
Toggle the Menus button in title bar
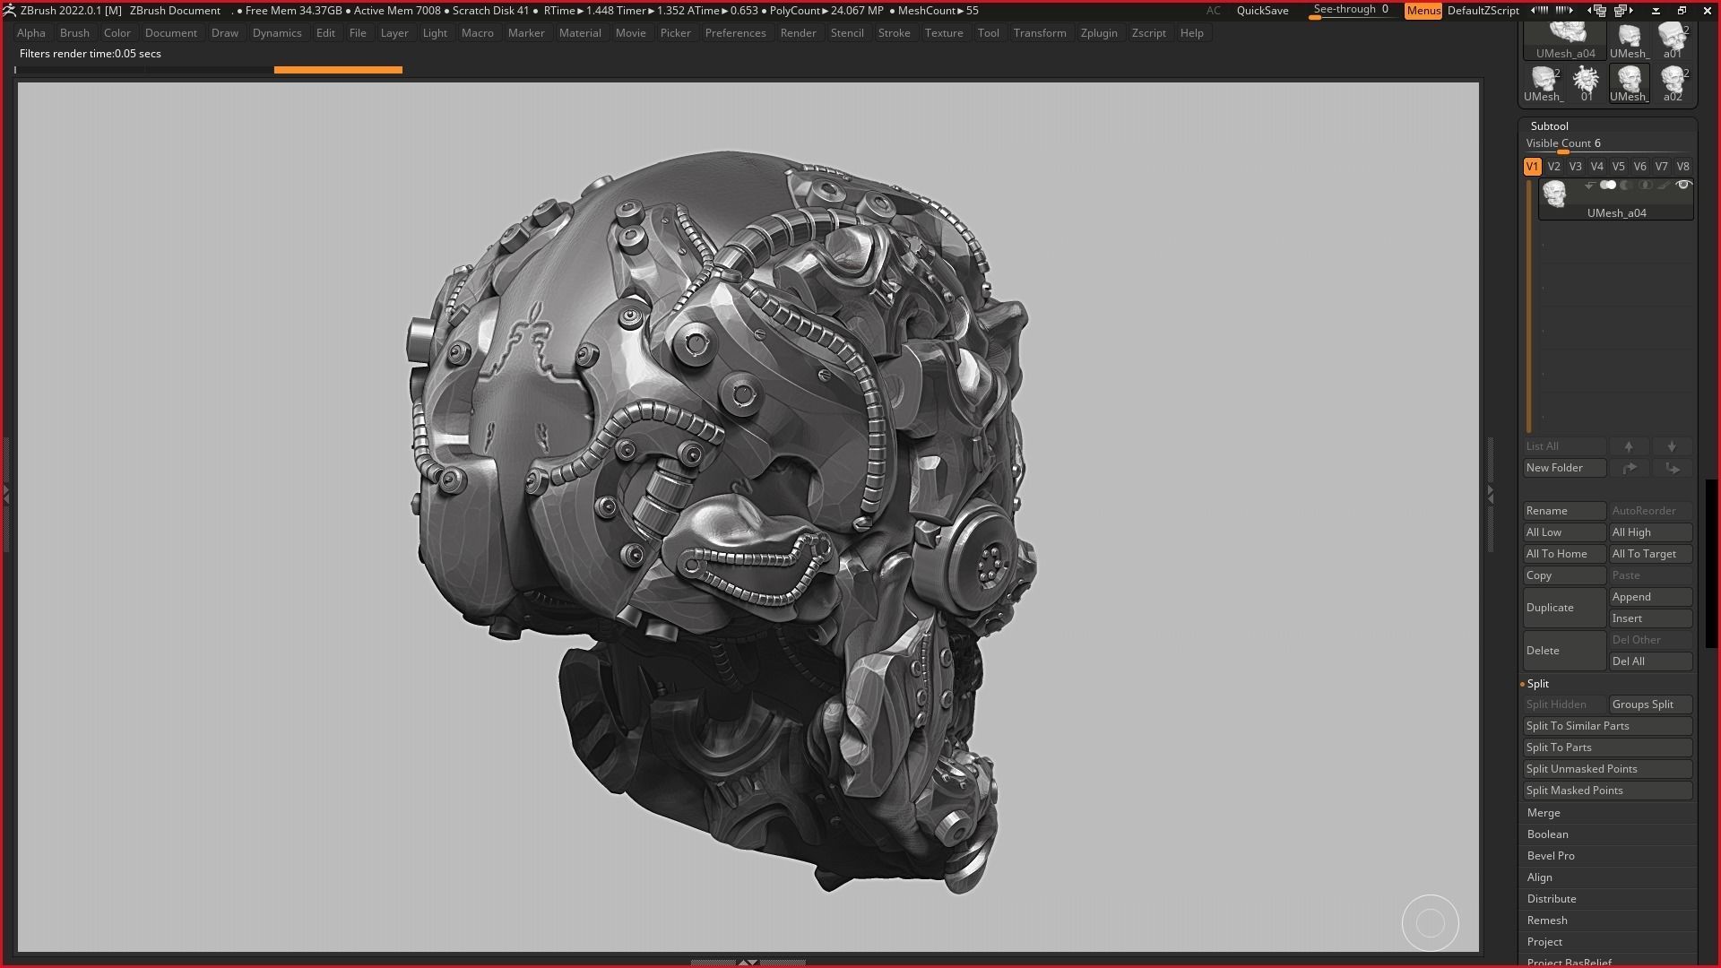tap(1423, 11)
